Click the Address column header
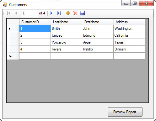This screenshot has width=156, height=121. pos(129,22)
